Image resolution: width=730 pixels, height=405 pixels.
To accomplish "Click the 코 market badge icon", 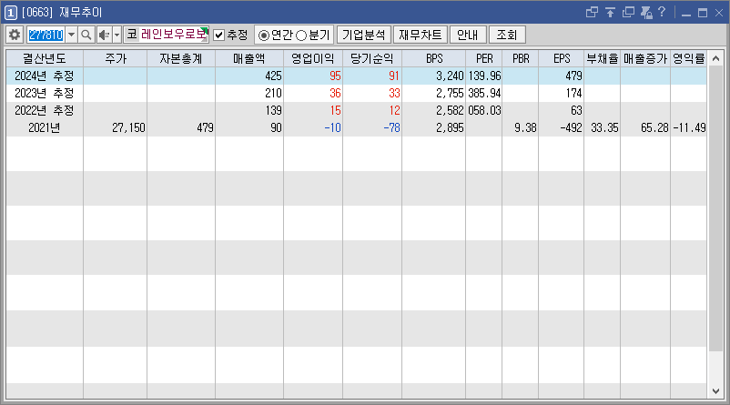I will (132, 35).
